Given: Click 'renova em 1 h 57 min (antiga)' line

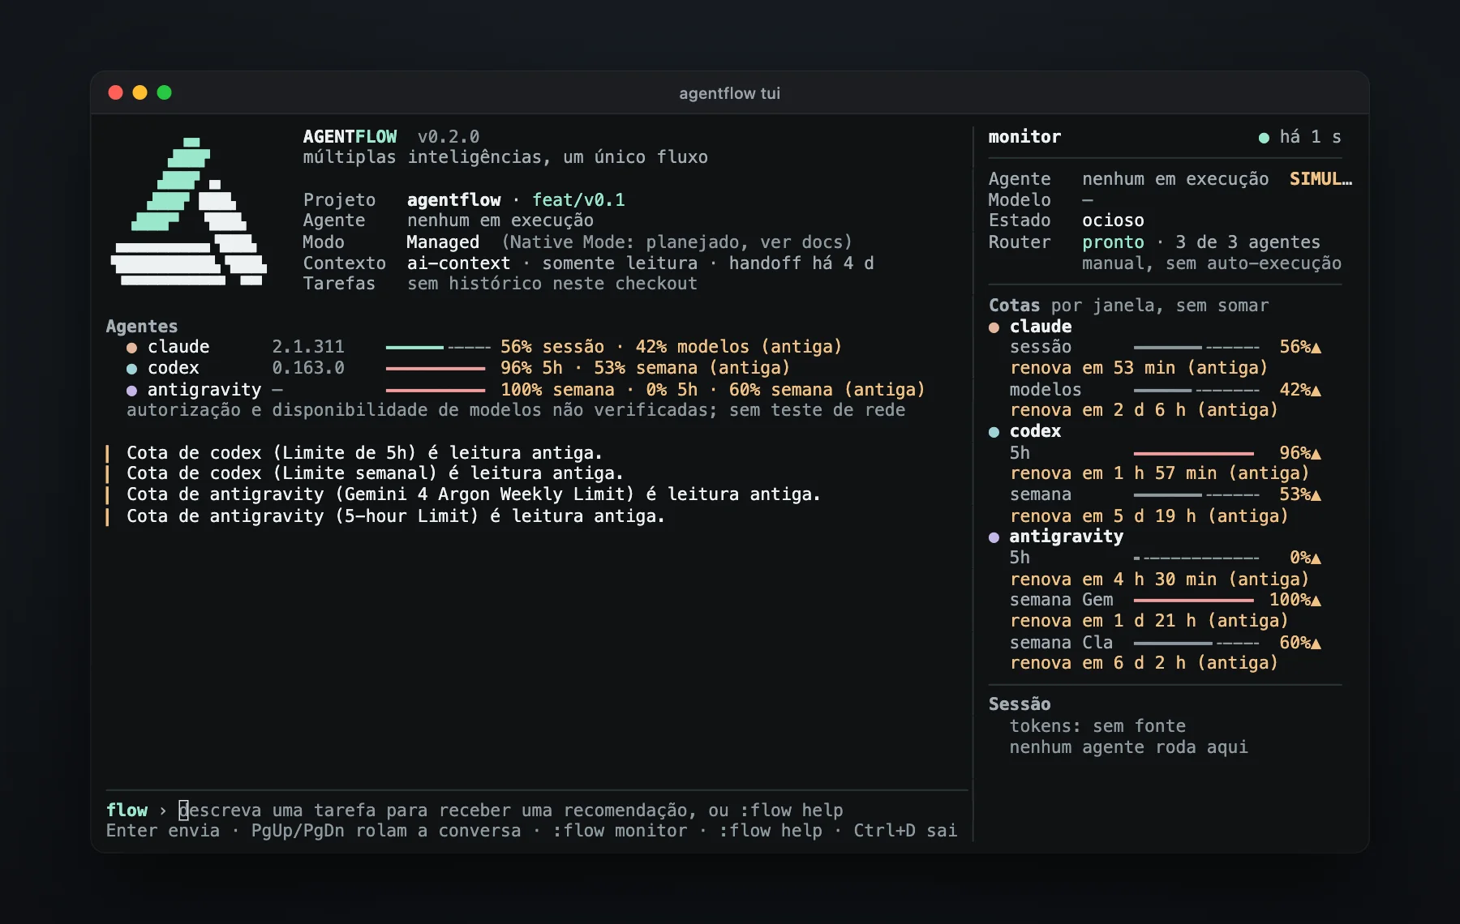Looking at the screenshot, I should 1159,473.
